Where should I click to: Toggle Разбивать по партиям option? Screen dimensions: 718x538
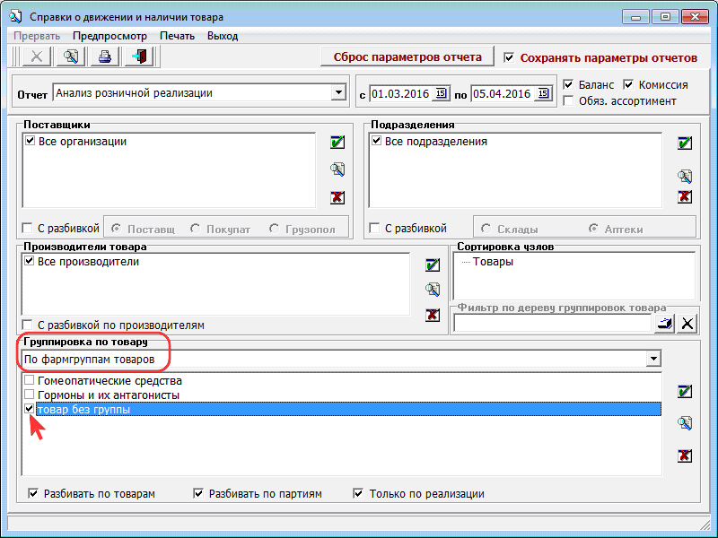click(x=199, y=493)
